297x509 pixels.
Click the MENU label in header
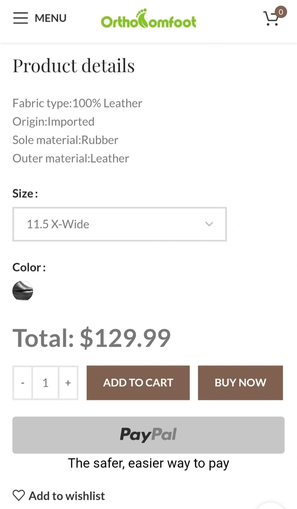[51, 18]
